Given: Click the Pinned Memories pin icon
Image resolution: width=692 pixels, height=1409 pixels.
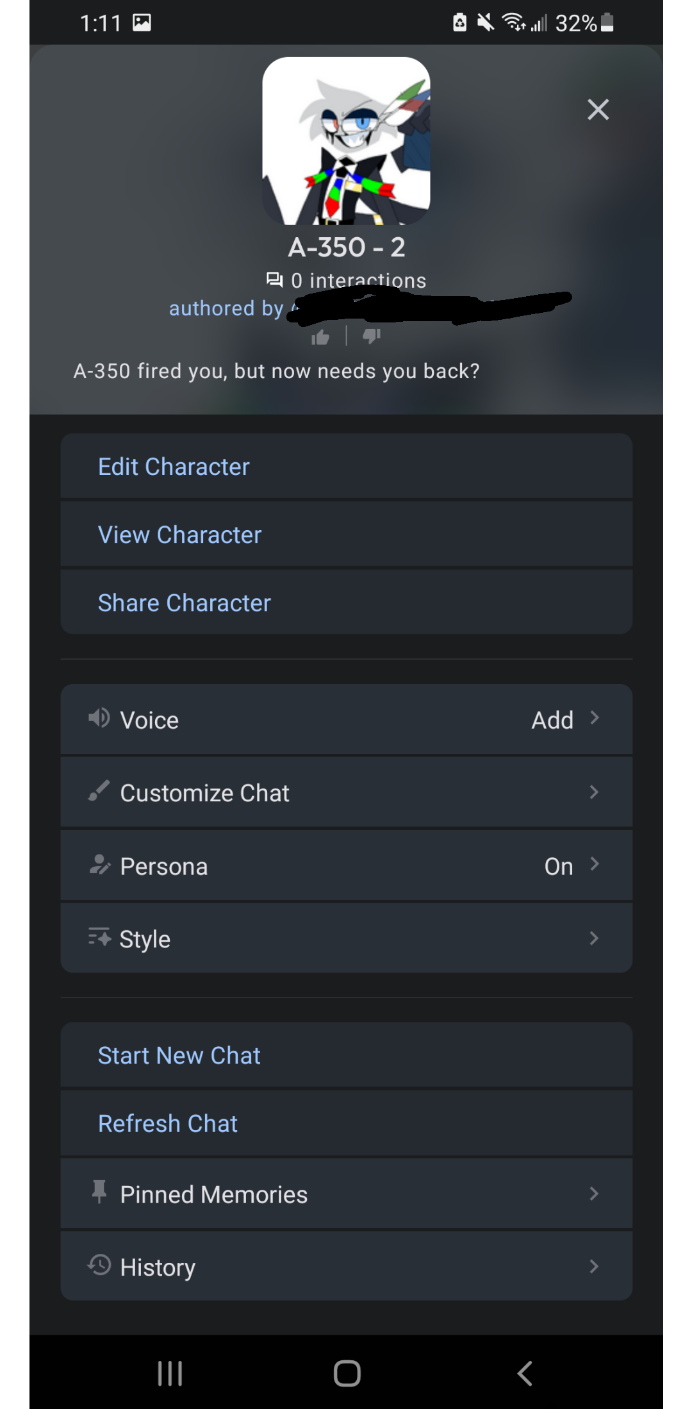Looking at the screenshot, I should 98,1194.
